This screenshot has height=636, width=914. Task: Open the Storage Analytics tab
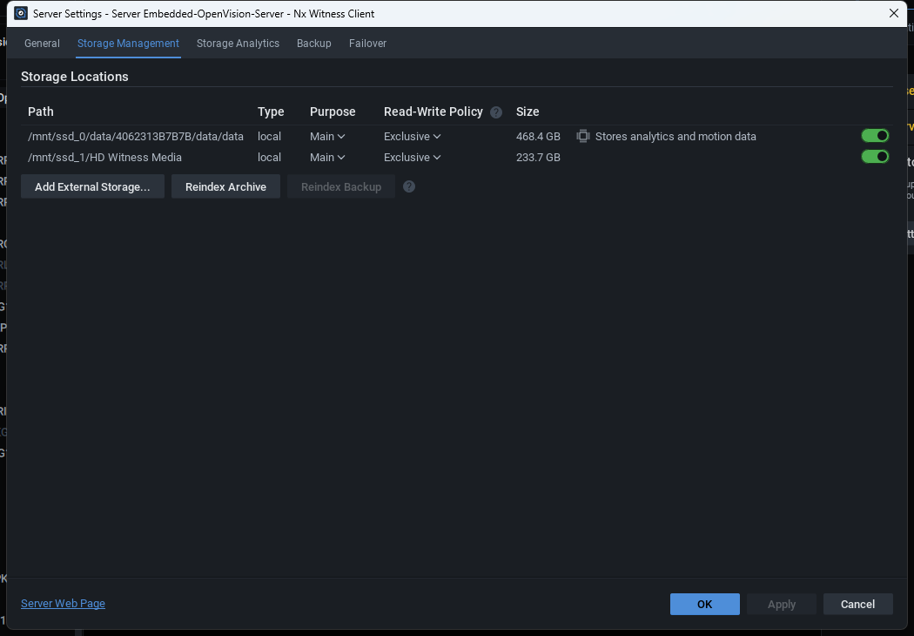(238, 44)
